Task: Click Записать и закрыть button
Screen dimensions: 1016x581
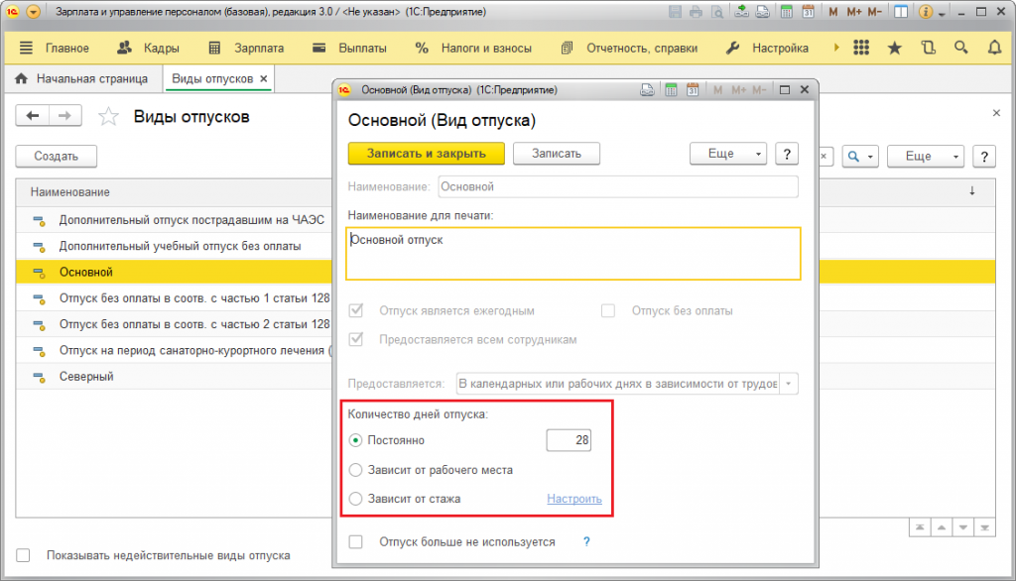Action: click(x=427, y=154)
